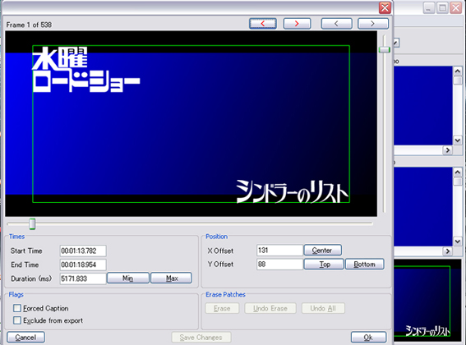This screenshot has width=466, height=345.
Task: Click the horizontal frame slider handle
Action: (x=32, y=223)
